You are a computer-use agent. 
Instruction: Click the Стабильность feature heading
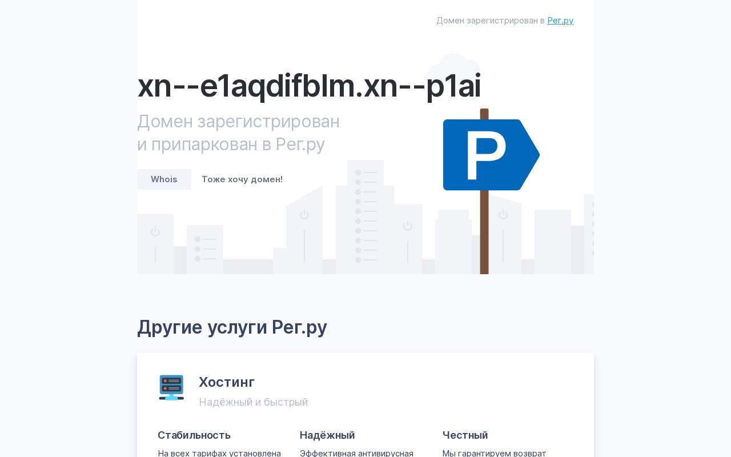[x=194, y=435]
